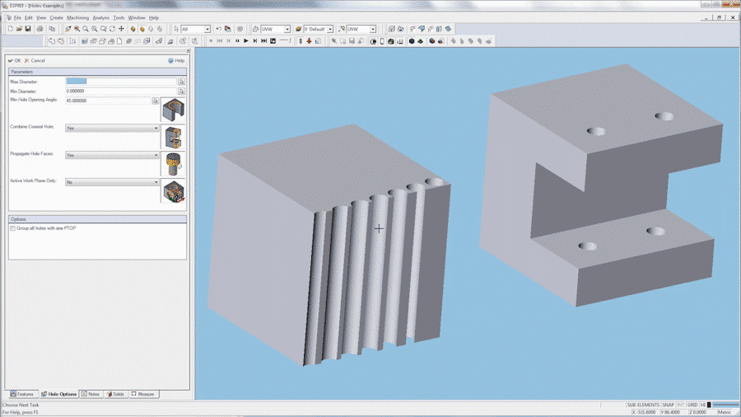Pause the simulation playback
Image resolution: width=741 pixels, height=417 pixels.
[237, 41]
